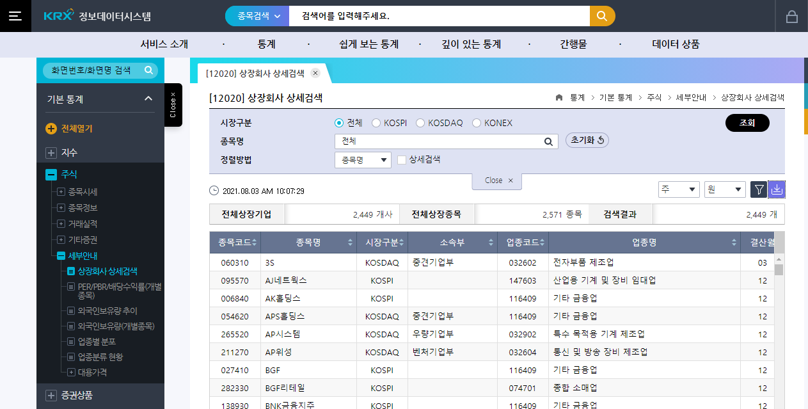The width and height of the screenshot is (808, 409).
Task: Click the sidebar Close tab
Action: coord(173,105)
